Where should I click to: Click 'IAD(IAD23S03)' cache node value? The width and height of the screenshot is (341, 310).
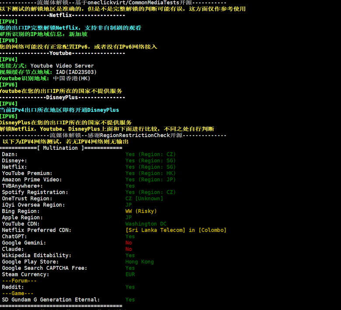(x=76, y=72)
